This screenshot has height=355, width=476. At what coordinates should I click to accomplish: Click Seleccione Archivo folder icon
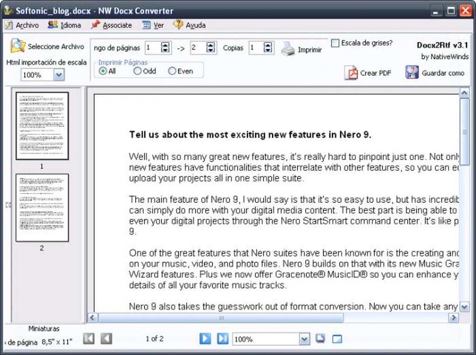(x=18, y=46)
